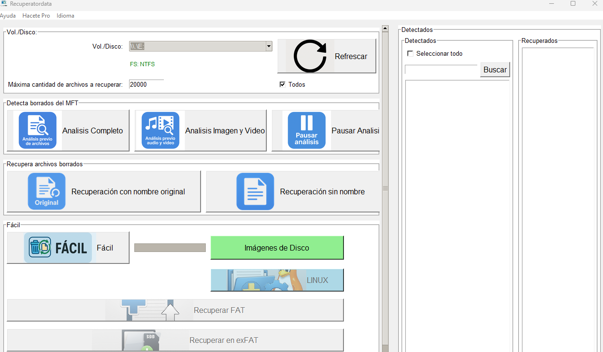Click the search field next to Buscar
The height and width of the screenshot is (352, 603).
coord(441,70)
